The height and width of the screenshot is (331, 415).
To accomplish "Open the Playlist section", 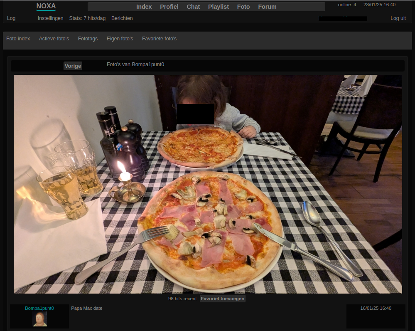I will tap(219, 7).
